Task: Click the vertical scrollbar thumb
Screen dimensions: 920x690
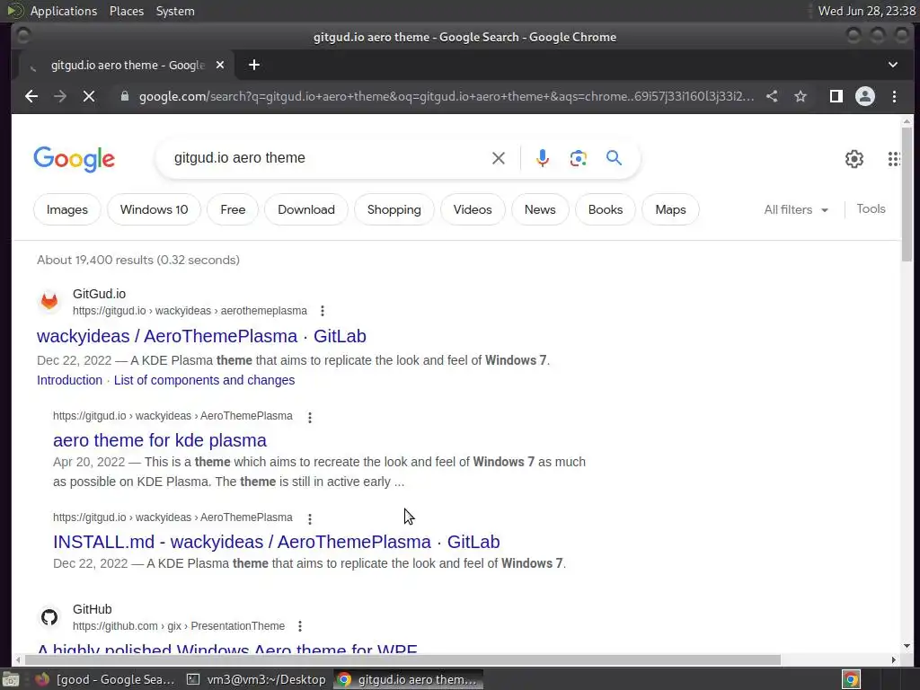Action: (x=907, y=194)
